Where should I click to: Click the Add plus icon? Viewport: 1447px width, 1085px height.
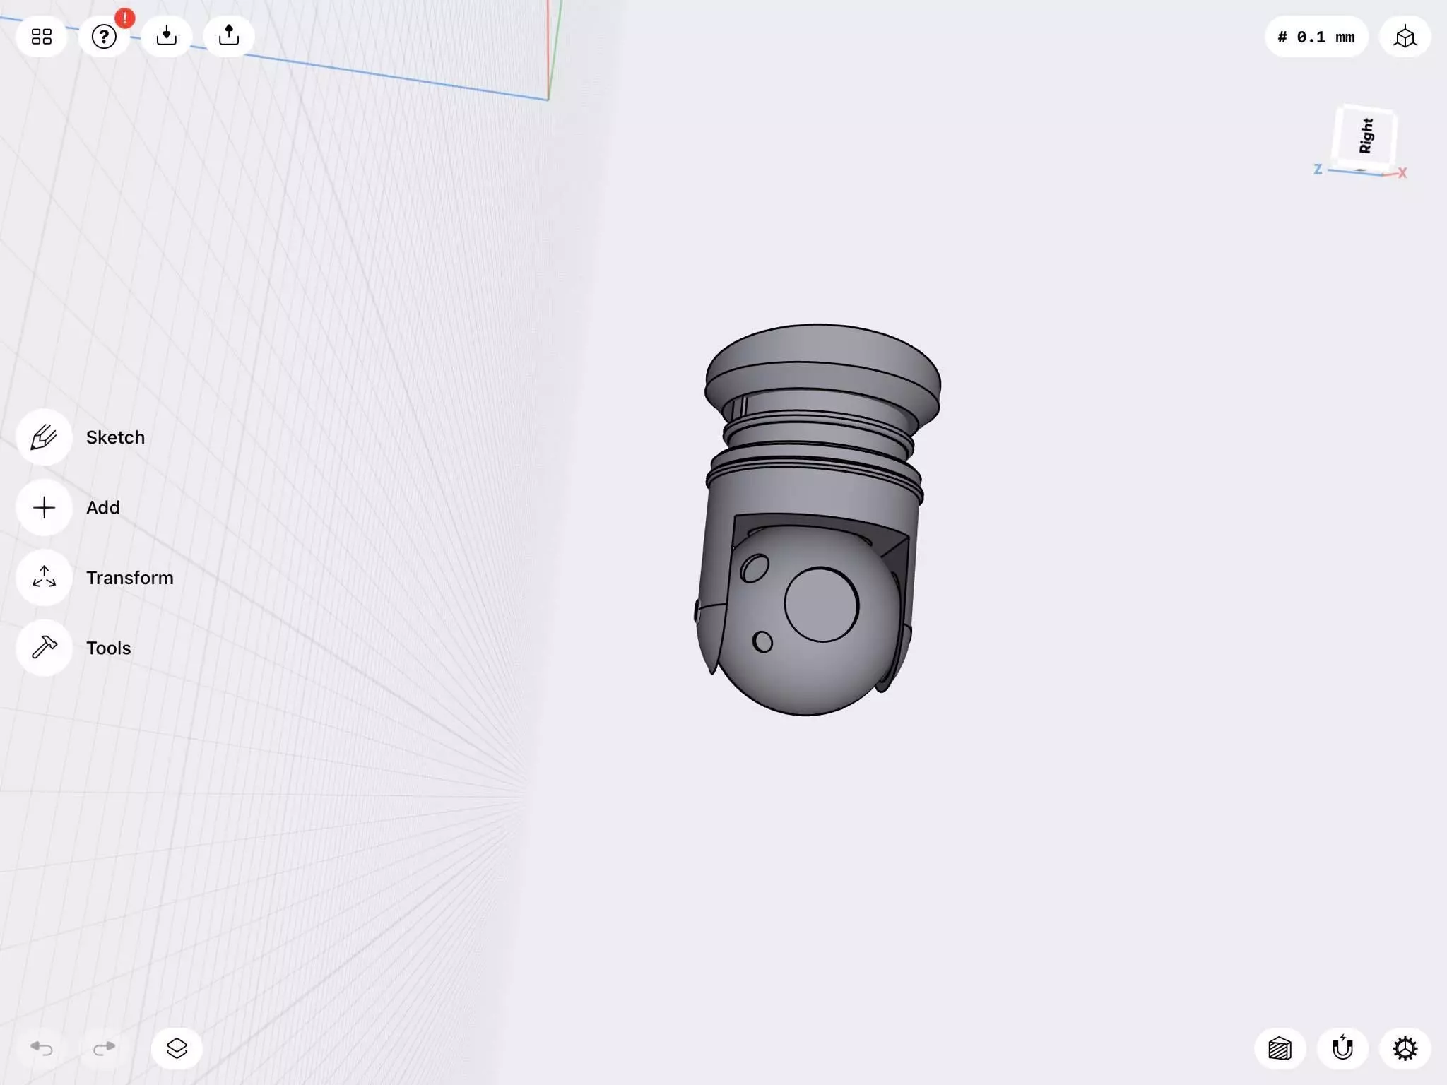coord(44,507)
